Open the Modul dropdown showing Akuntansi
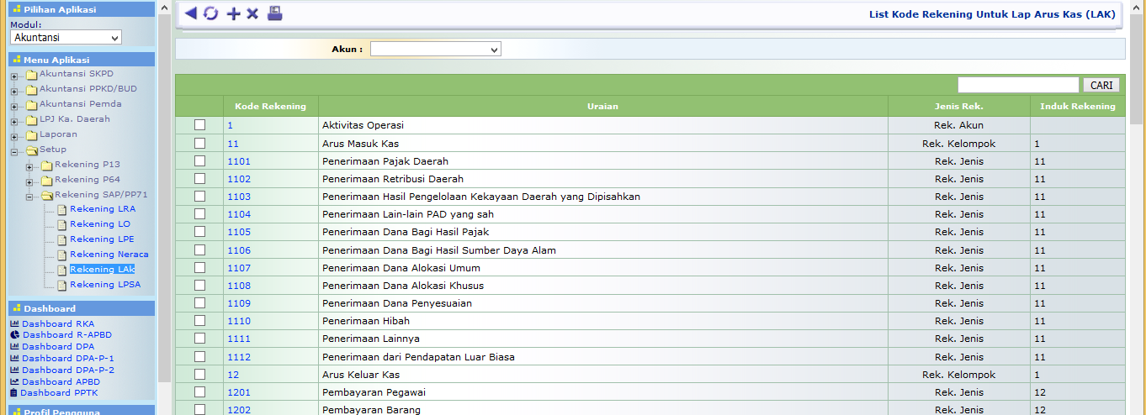The height and width of the screenshot is (415, 1146). [x=66, y=38]
